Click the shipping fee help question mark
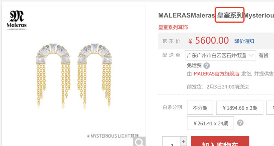This screenshot has width=274, height=146. 206,66
